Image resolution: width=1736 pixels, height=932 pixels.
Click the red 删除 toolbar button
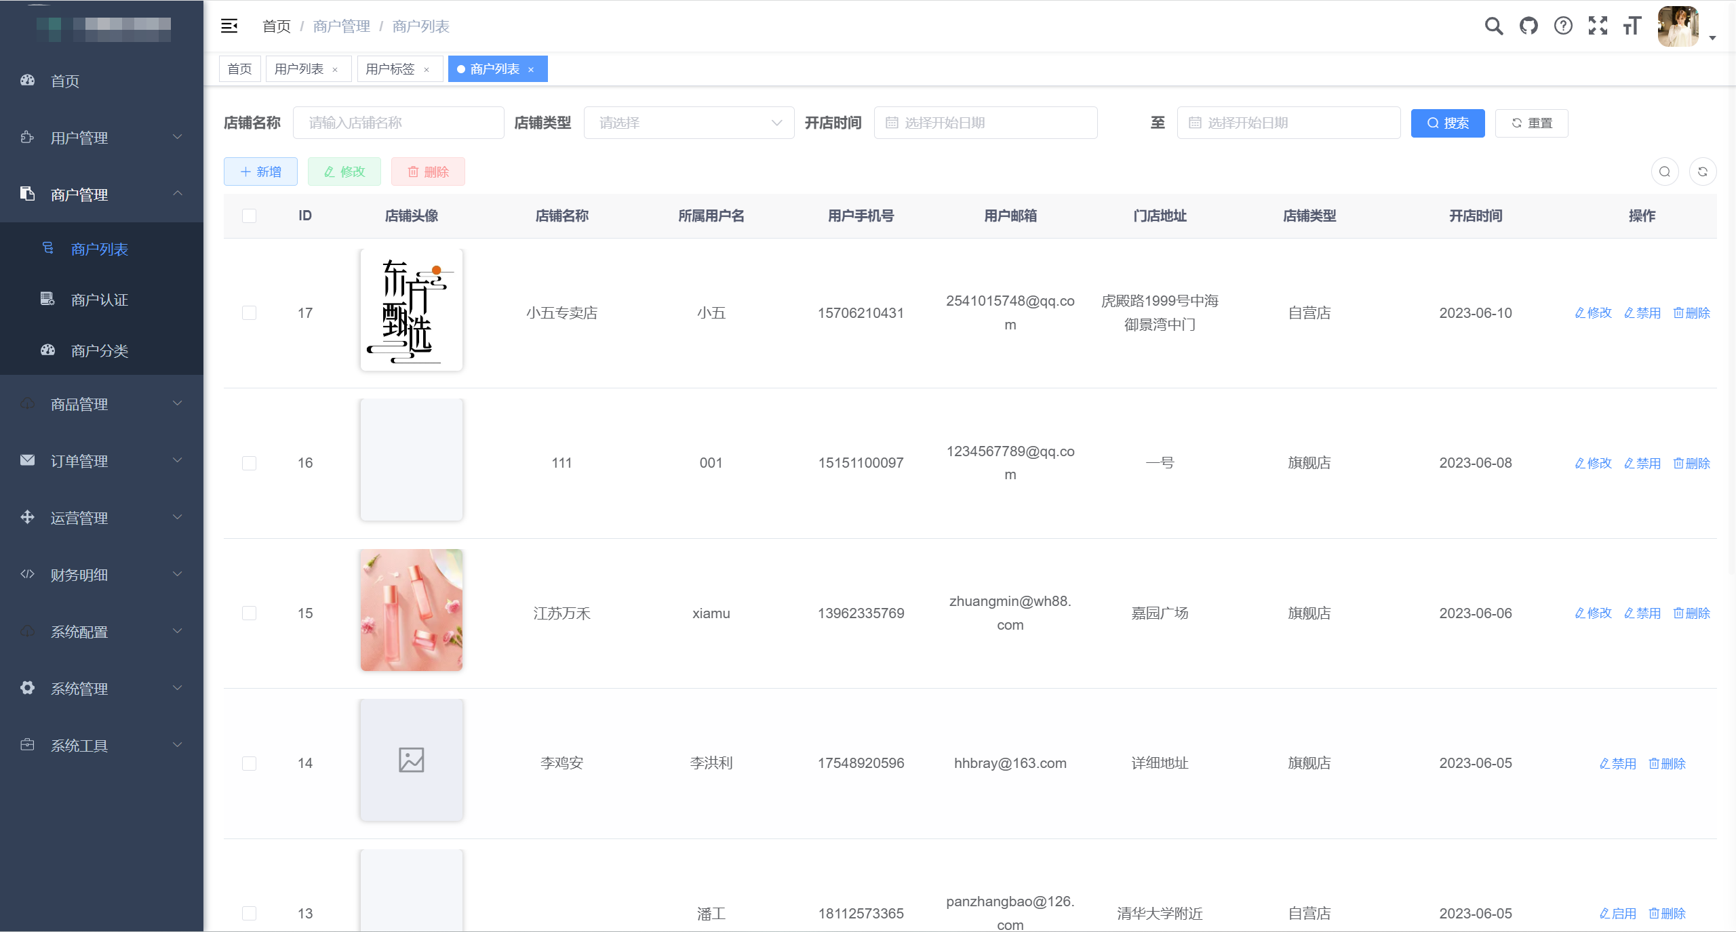pos(428,171)
